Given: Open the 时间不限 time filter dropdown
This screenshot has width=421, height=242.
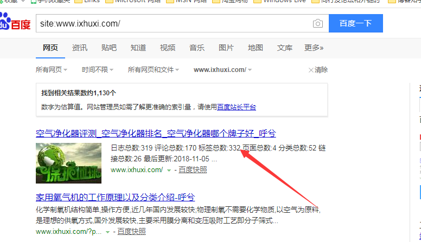Looking at the screenshot, I should pos(98,70).
